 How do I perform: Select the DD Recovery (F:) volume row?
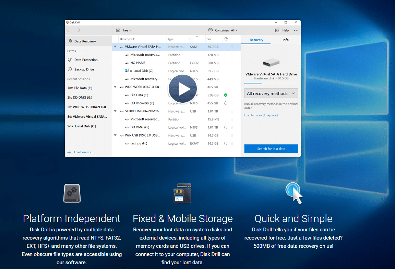pos(177,103)
